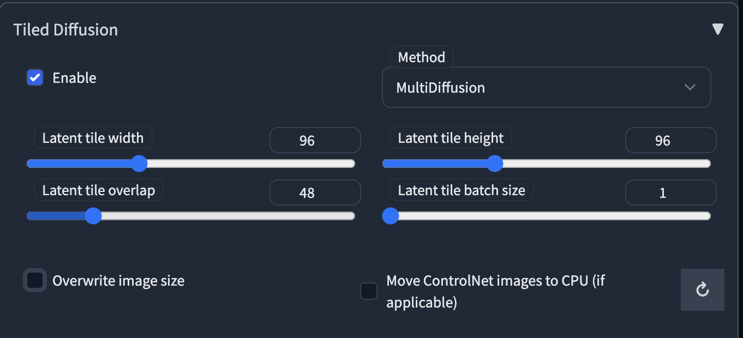
Task: Click the Enable label text
Action: click(x=74, y=78)
